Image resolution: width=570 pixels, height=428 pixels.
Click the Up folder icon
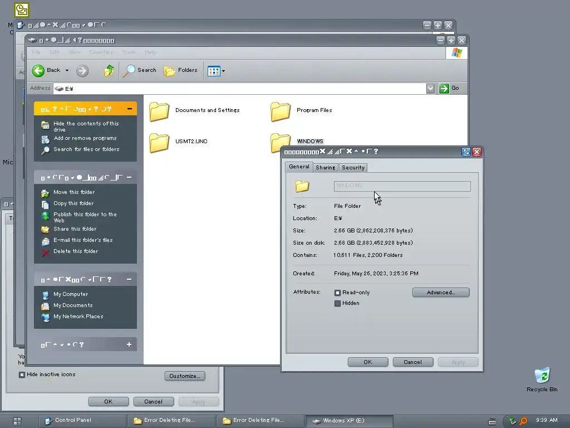click(109, 70)
